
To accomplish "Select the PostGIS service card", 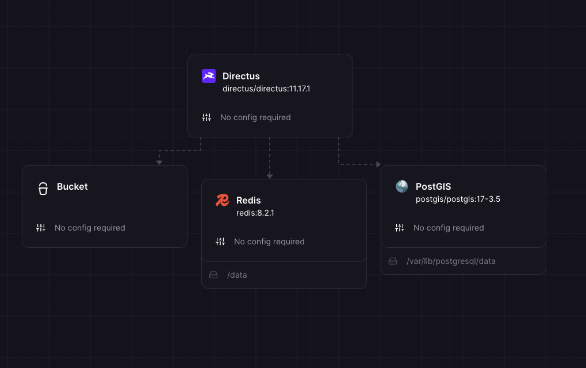I will 463,207.
